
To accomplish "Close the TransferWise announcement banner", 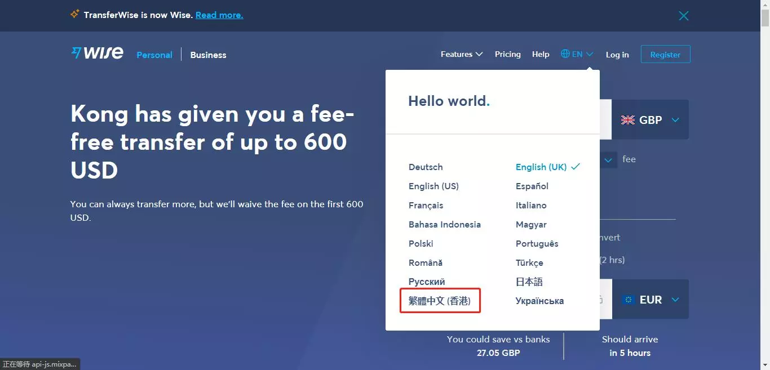I will pos(684,16).
